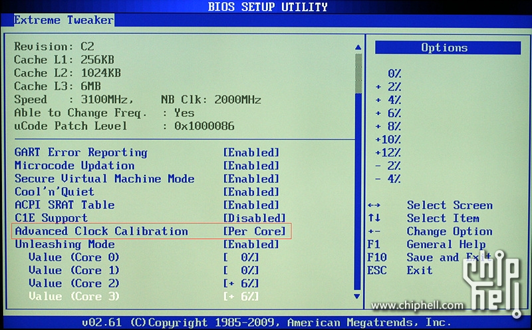532x330 pixels.
Task: Select the GART Error Reporting setting
Action: point(80,152)
